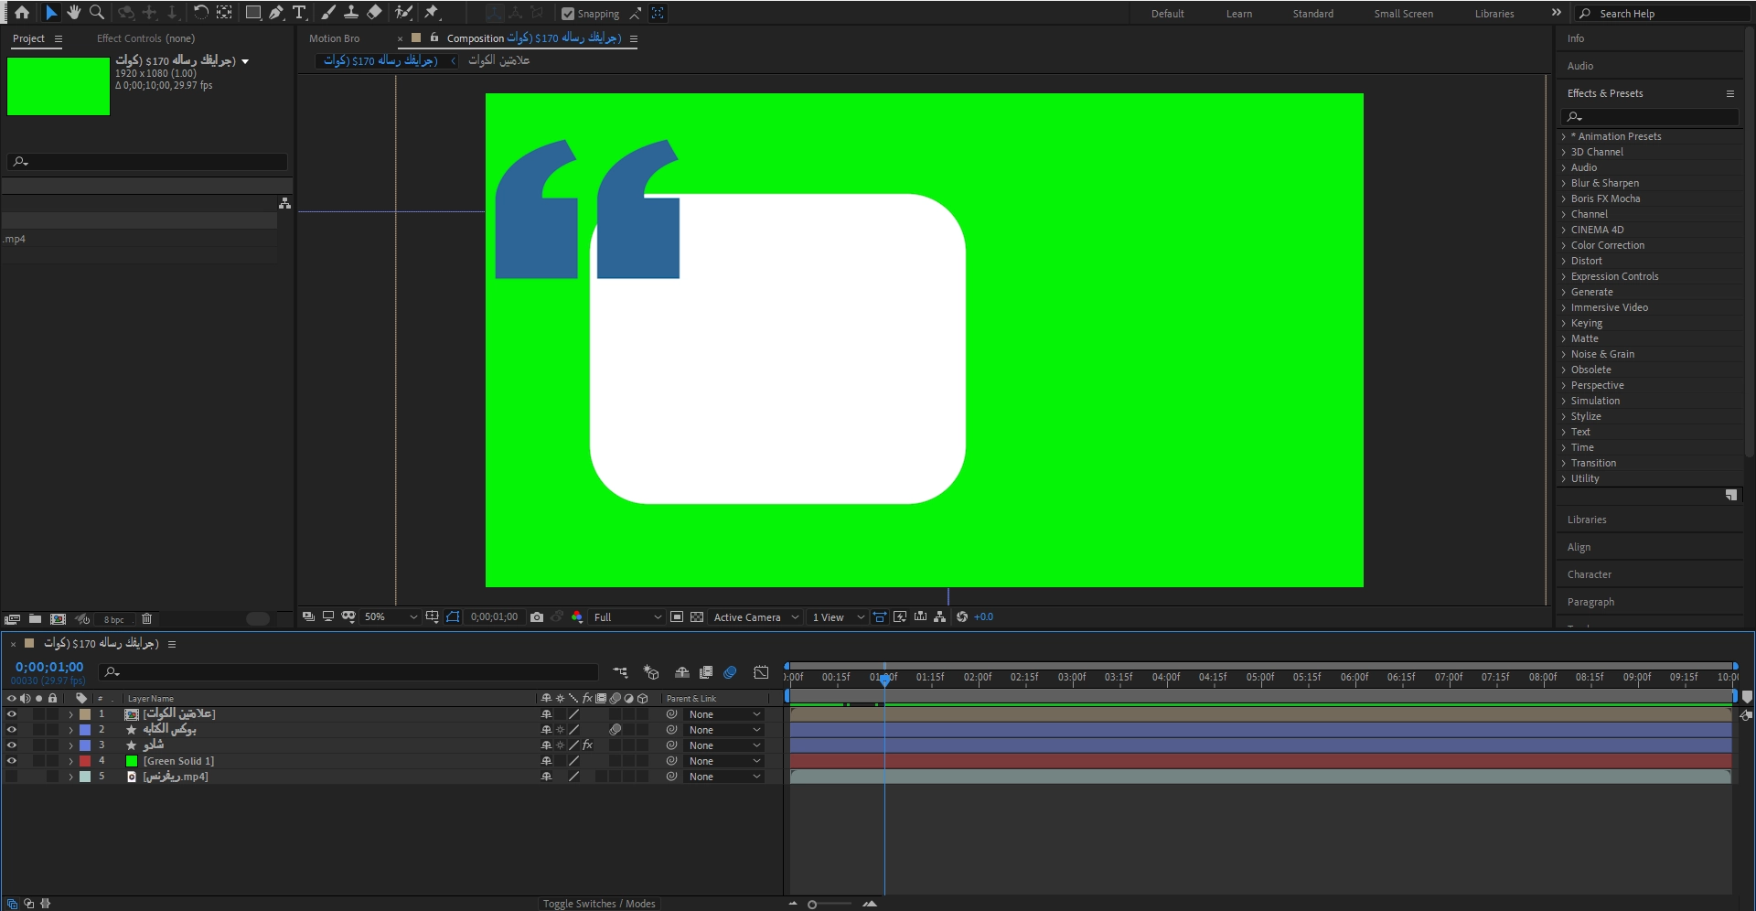Switch to the Motion Bro tab
Viewport: 1756px width, 911px height.
[335, 38]
